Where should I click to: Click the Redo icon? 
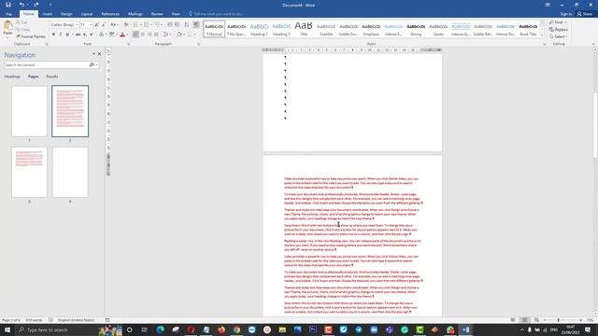36,5
